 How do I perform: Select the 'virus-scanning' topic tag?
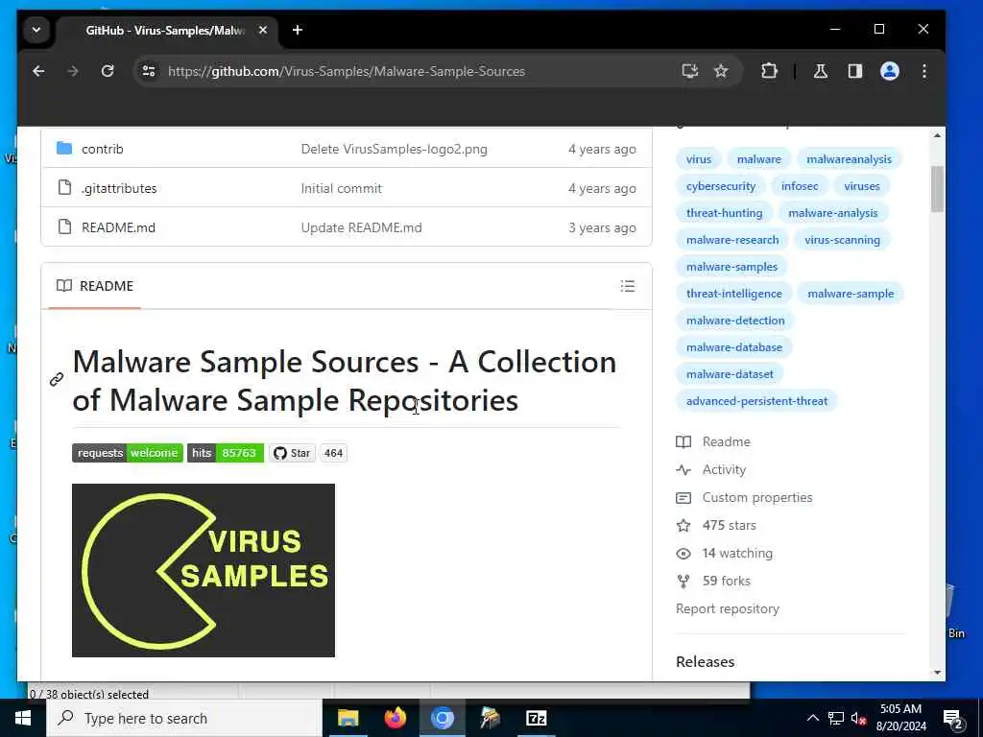pos(842,240)
